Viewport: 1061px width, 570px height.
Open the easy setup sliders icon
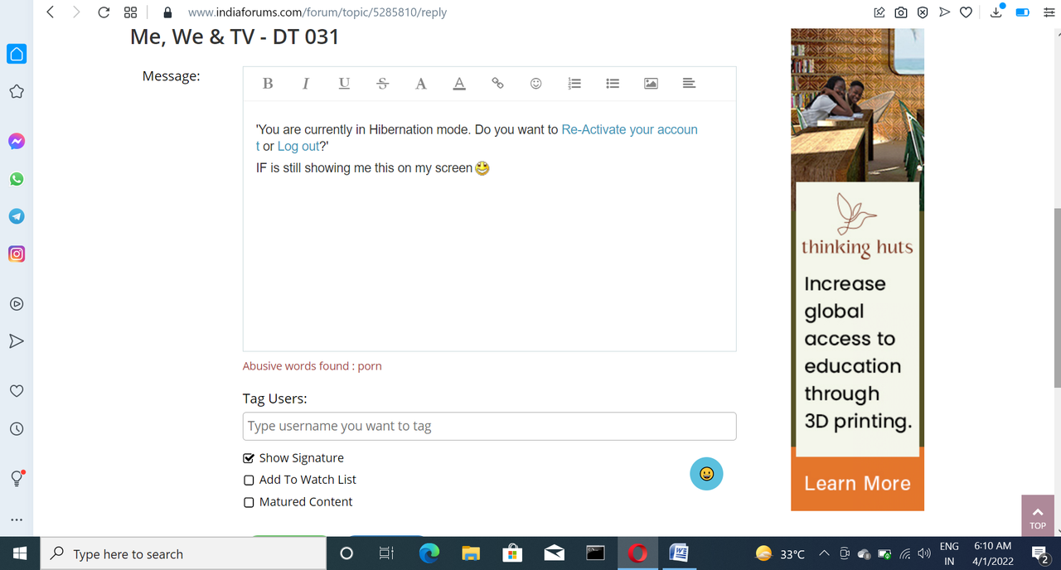point(1048,12)
